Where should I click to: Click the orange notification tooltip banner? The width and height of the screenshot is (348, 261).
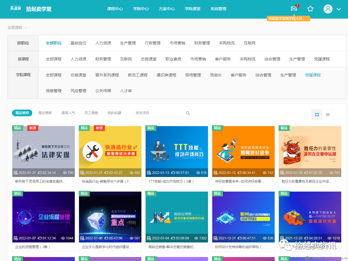(288, 19)
